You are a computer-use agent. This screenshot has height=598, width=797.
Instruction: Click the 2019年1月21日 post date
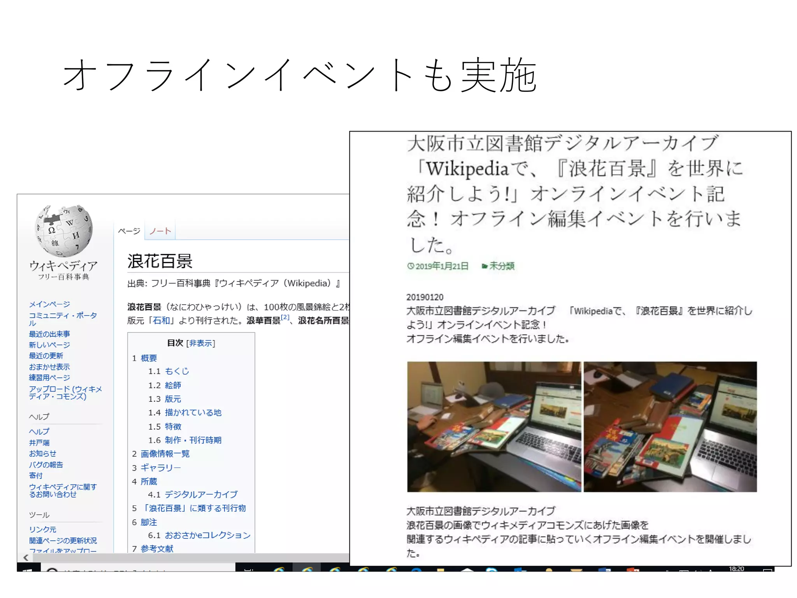pos(442,266)
